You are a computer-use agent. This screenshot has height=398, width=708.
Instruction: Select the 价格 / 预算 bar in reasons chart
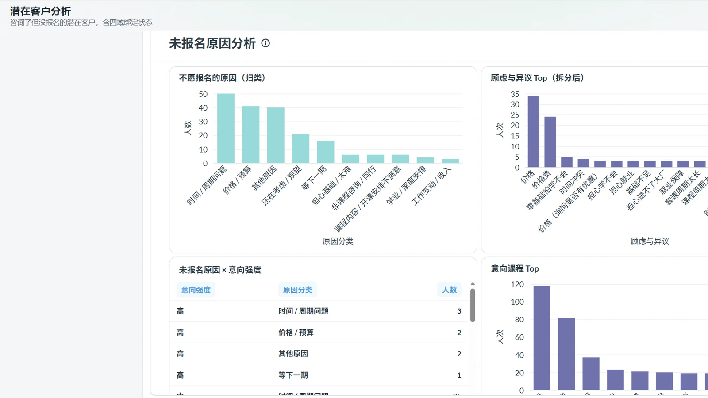[x=251, y=134]
